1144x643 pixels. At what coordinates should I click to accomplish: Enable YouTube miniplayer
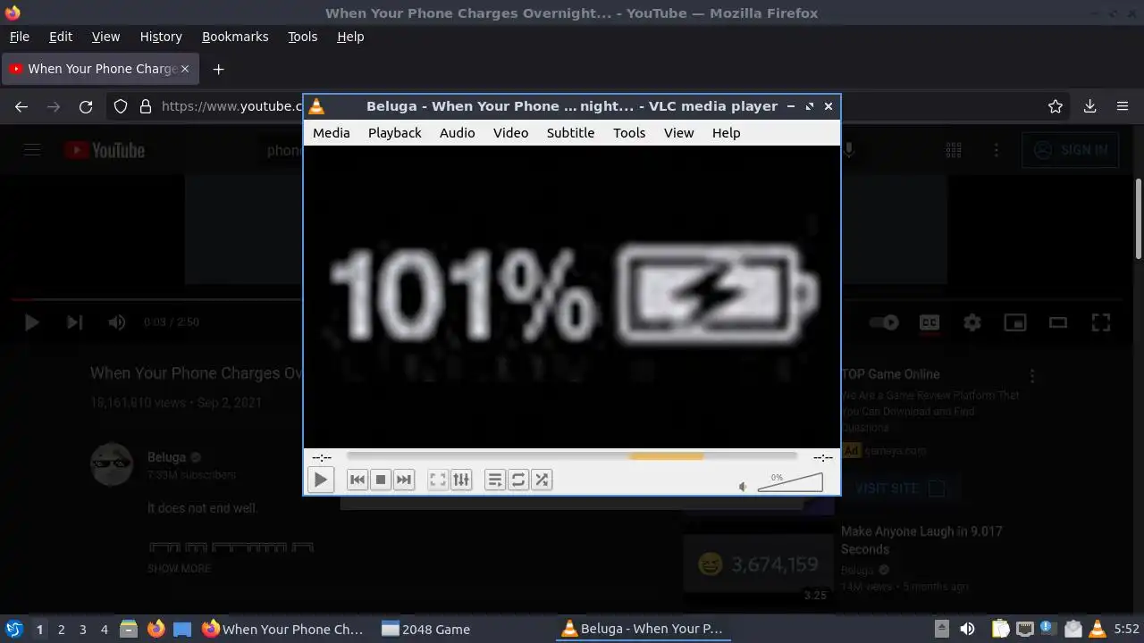click(1015, 322)
